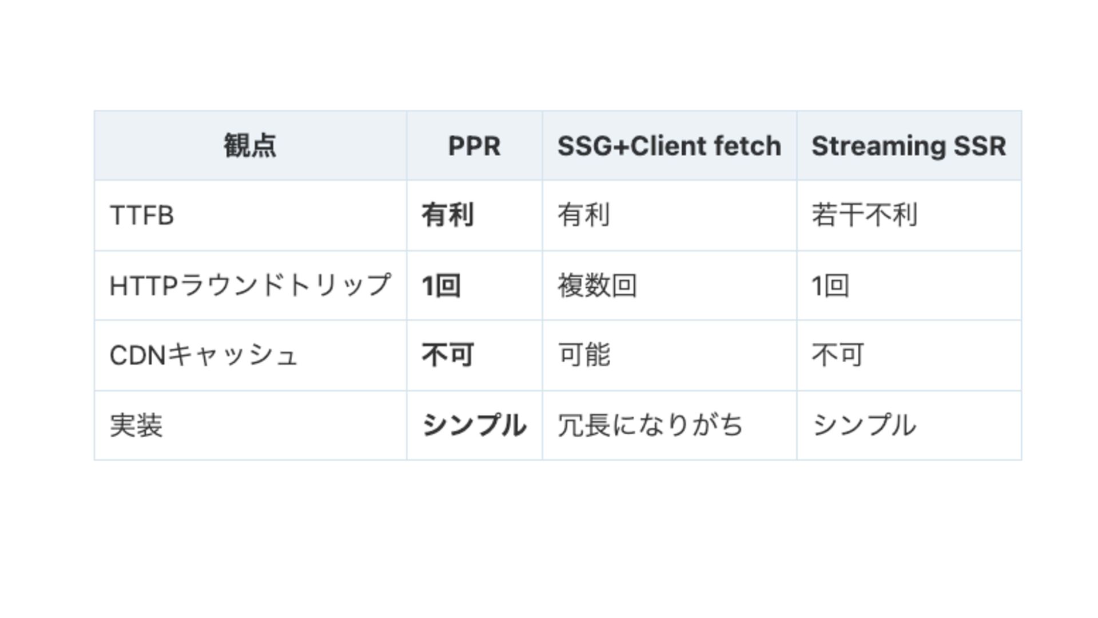The height and width of the screenshot is (618, 1098).
Task: Click 有利 in the SSG+Client fetch column
Action: click(x=584, y=216)
